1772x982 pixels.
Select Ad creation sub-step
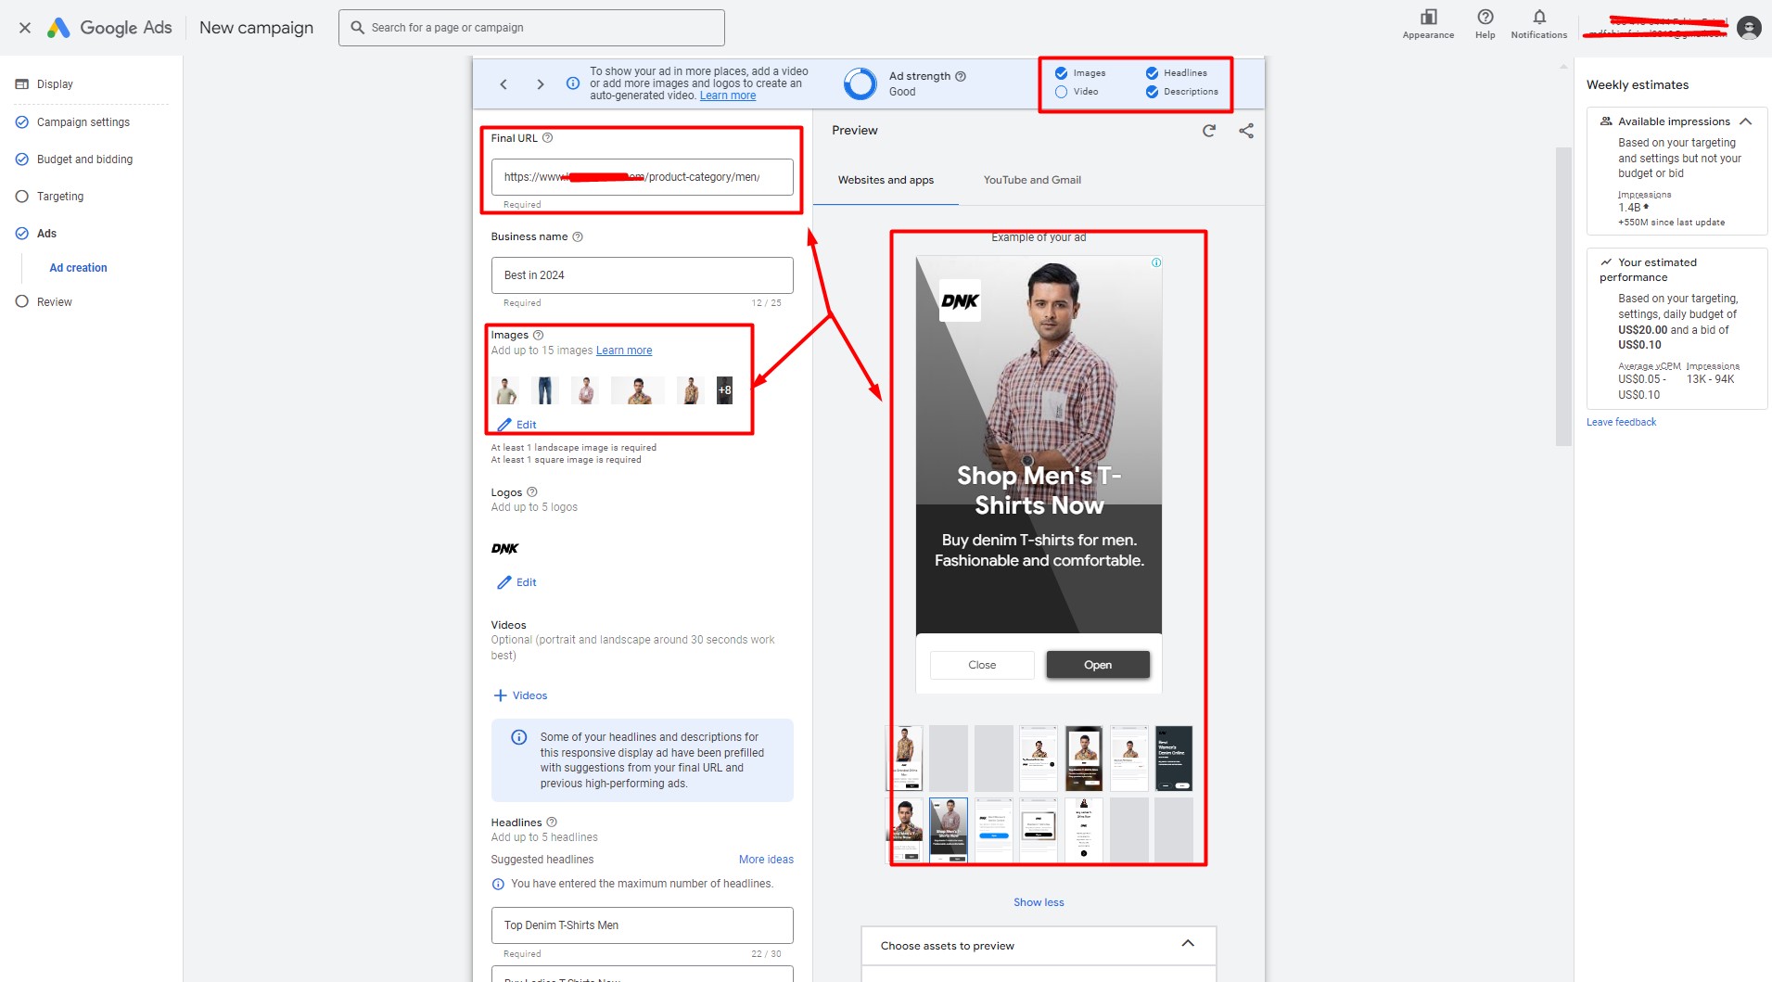(x=78, y=268)
